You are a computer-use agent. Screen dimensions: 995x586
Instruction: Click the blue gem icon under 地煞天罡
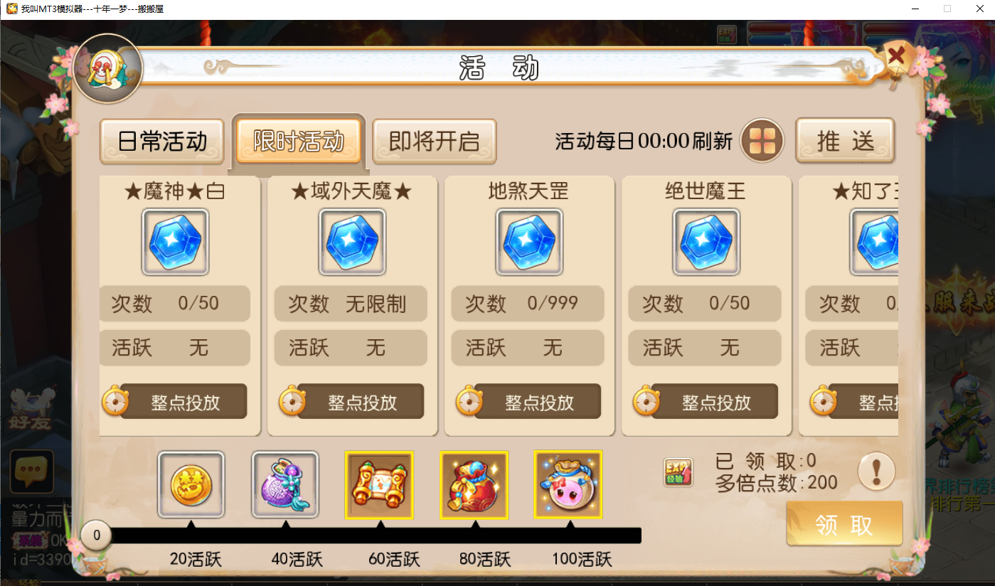[x=528, y=242]
